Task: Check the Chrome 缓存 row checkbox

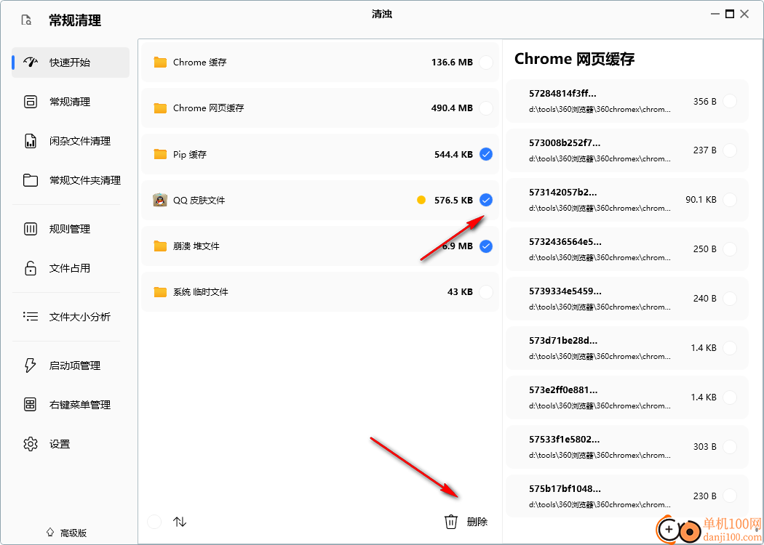Action: tap(486, 62)
